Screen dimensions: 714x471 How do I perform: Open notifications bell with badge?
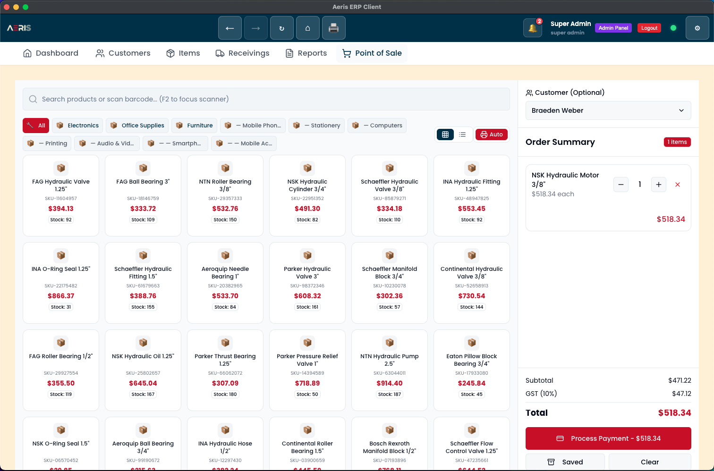[x=533, y=28]
